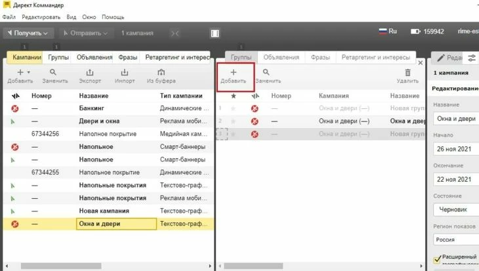Open the Получить dropdown button

(x=28, y=33)
